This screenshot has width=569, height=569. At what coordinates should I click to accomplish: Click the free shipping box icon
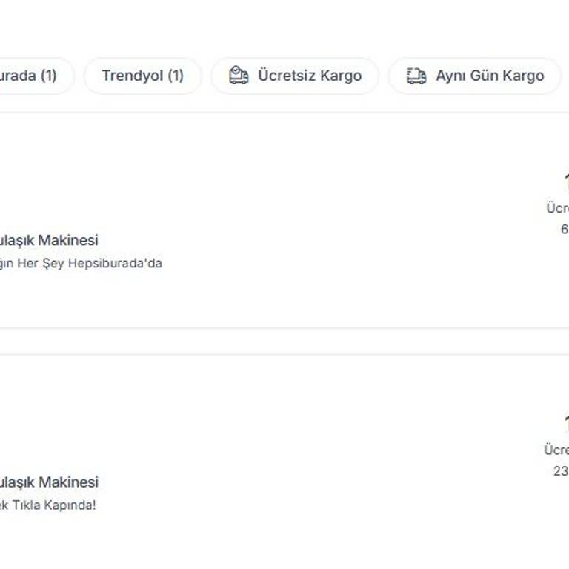pos(239,76)
